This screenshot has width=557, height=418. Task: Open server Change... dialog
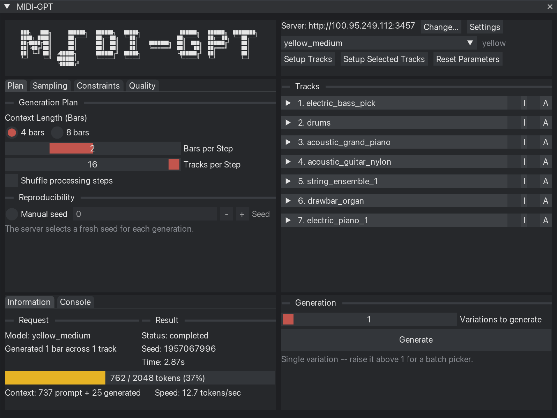click(441, 27)
